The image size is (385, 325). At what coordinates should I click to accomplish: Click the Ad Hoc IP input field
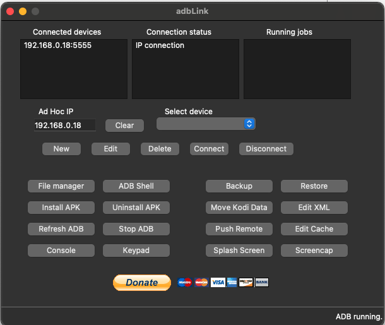click(x=65, y=125)
